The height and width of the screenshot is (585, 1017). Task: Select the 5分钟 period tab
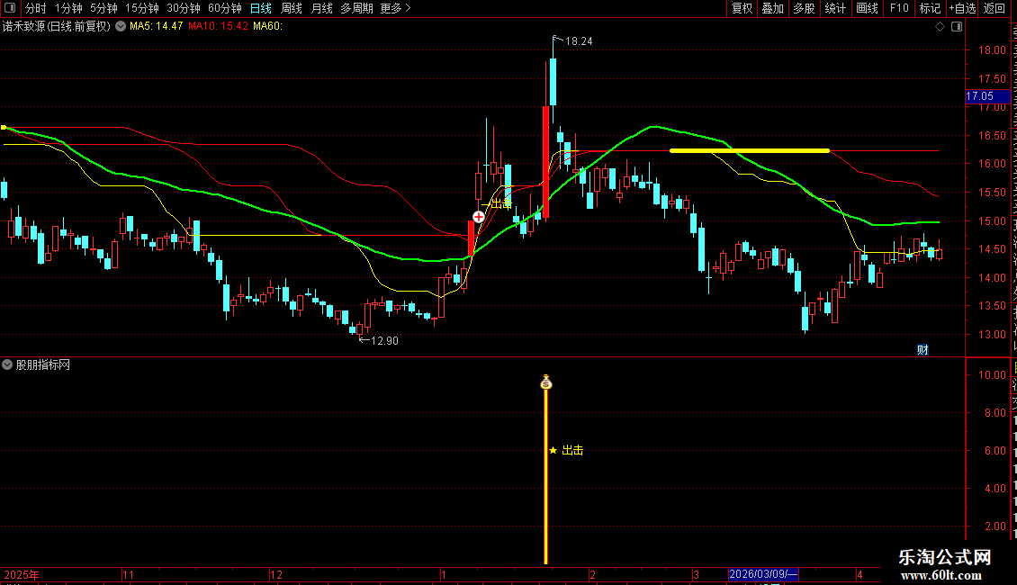click(x=103, y=8)
